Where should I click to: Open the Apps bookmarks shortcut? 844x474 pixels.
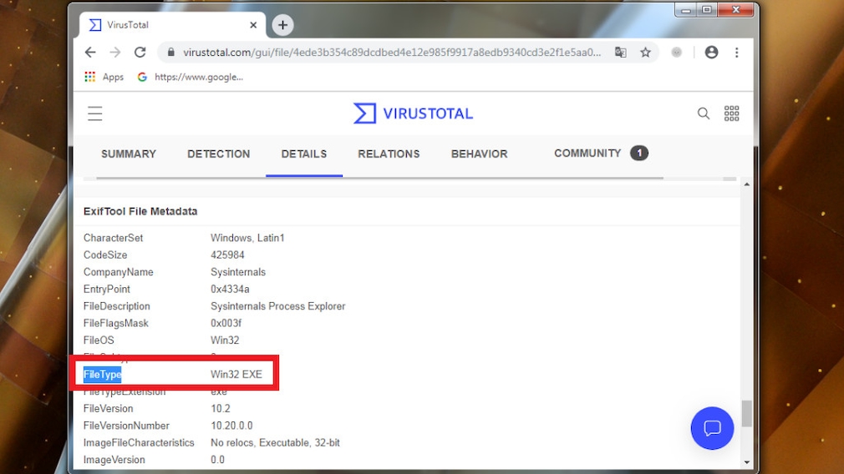(x=104, y=77)
